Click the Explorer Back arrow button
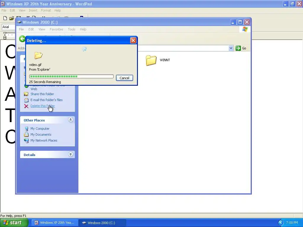The height and width of the screenshot is (227, 303). (22, 39)
